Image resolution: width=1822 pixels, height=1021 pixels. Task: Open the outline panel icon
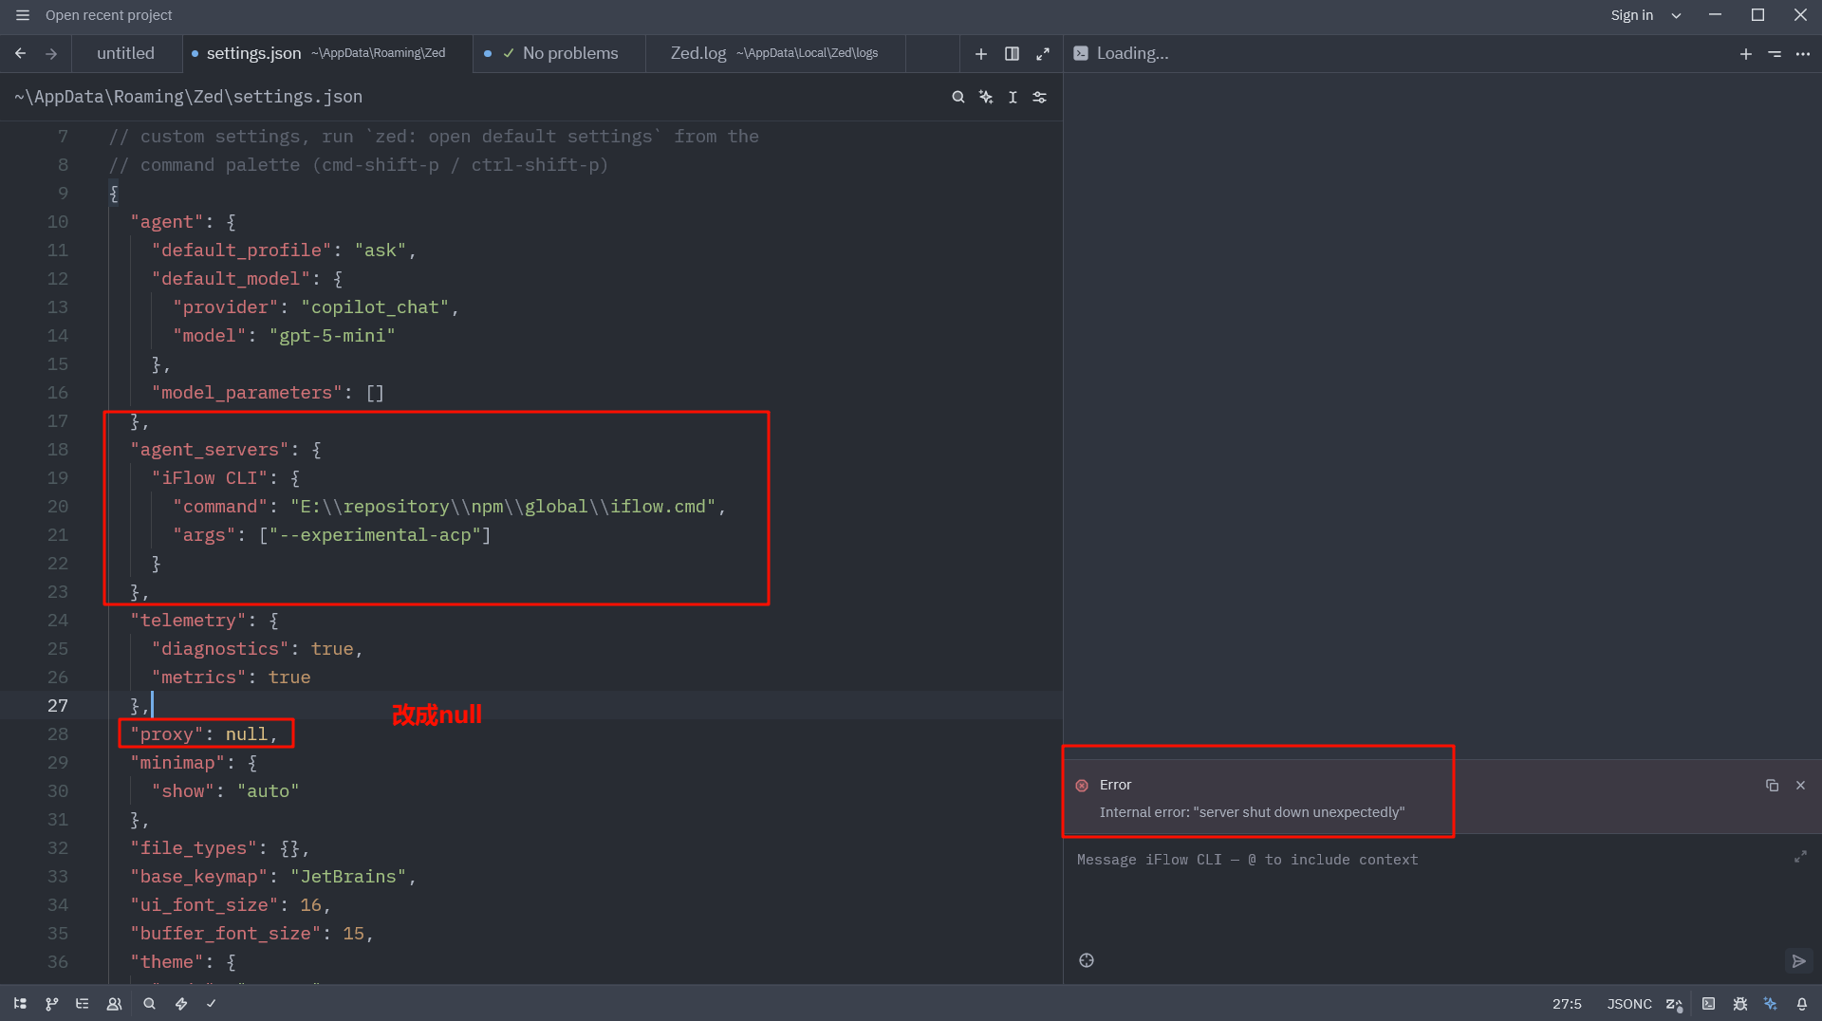point(82,1003)
